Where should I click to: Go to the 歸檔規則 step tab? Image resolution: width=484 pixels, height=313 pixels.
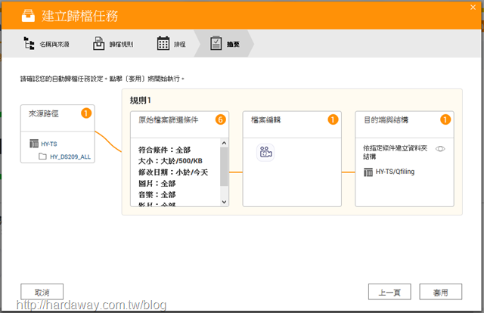tap(113, 44)
